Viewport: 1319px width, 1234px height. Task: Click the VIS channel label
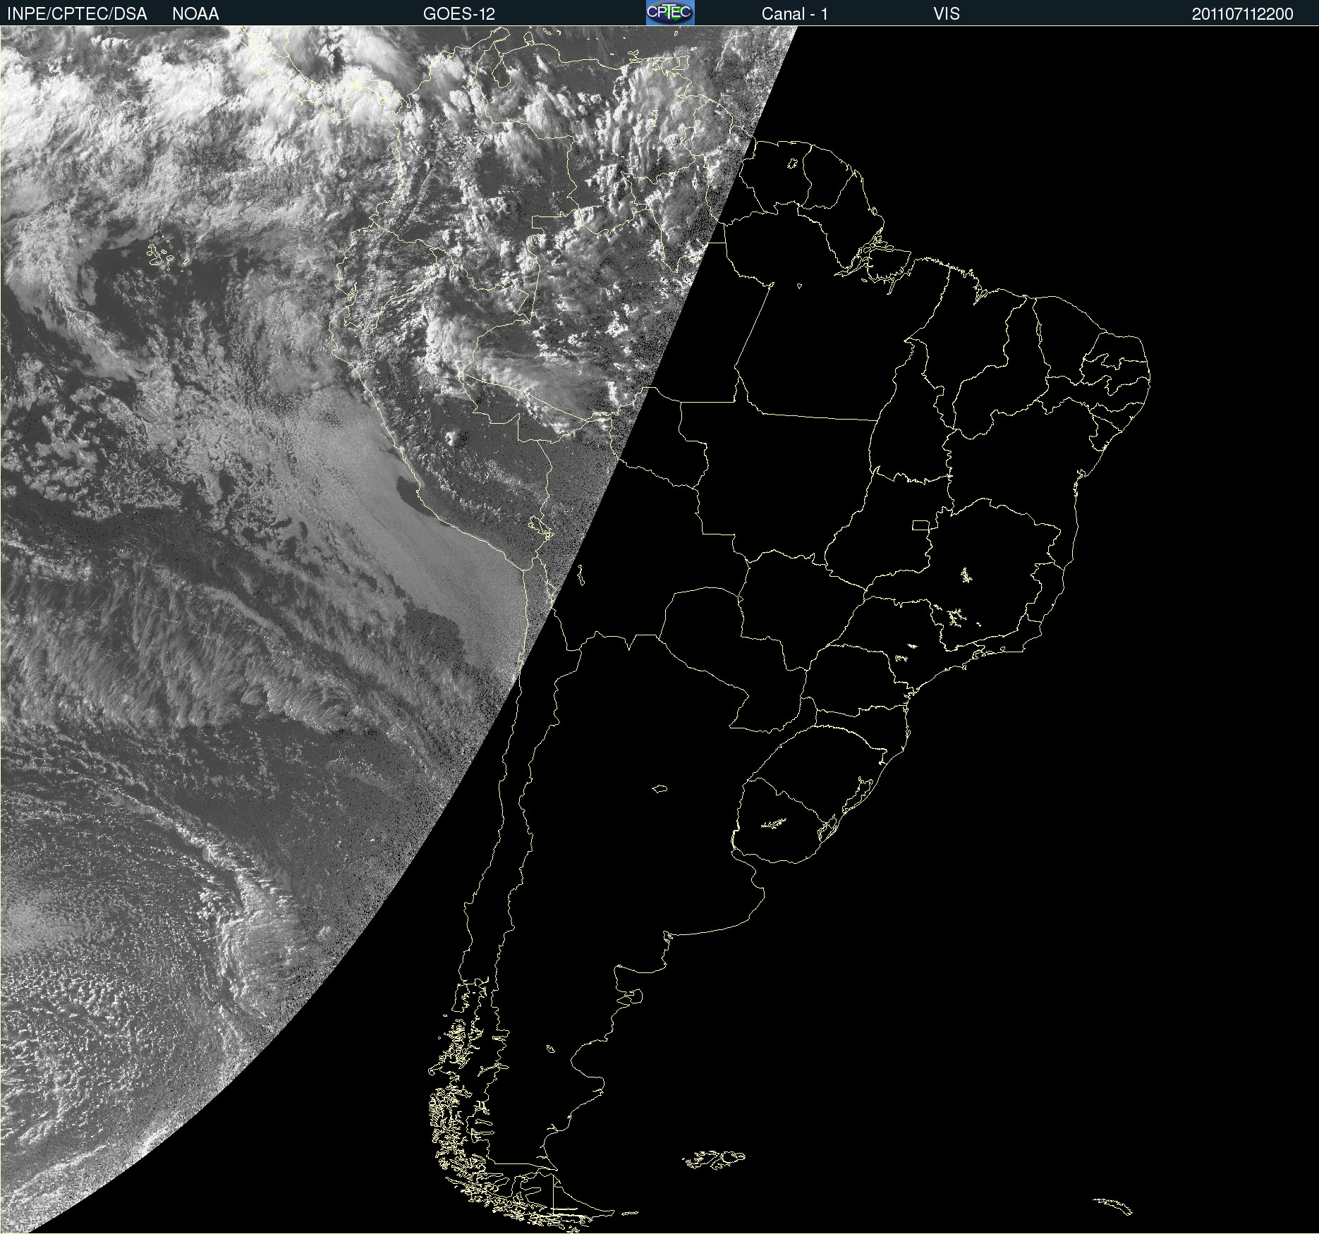pos(947,14)
